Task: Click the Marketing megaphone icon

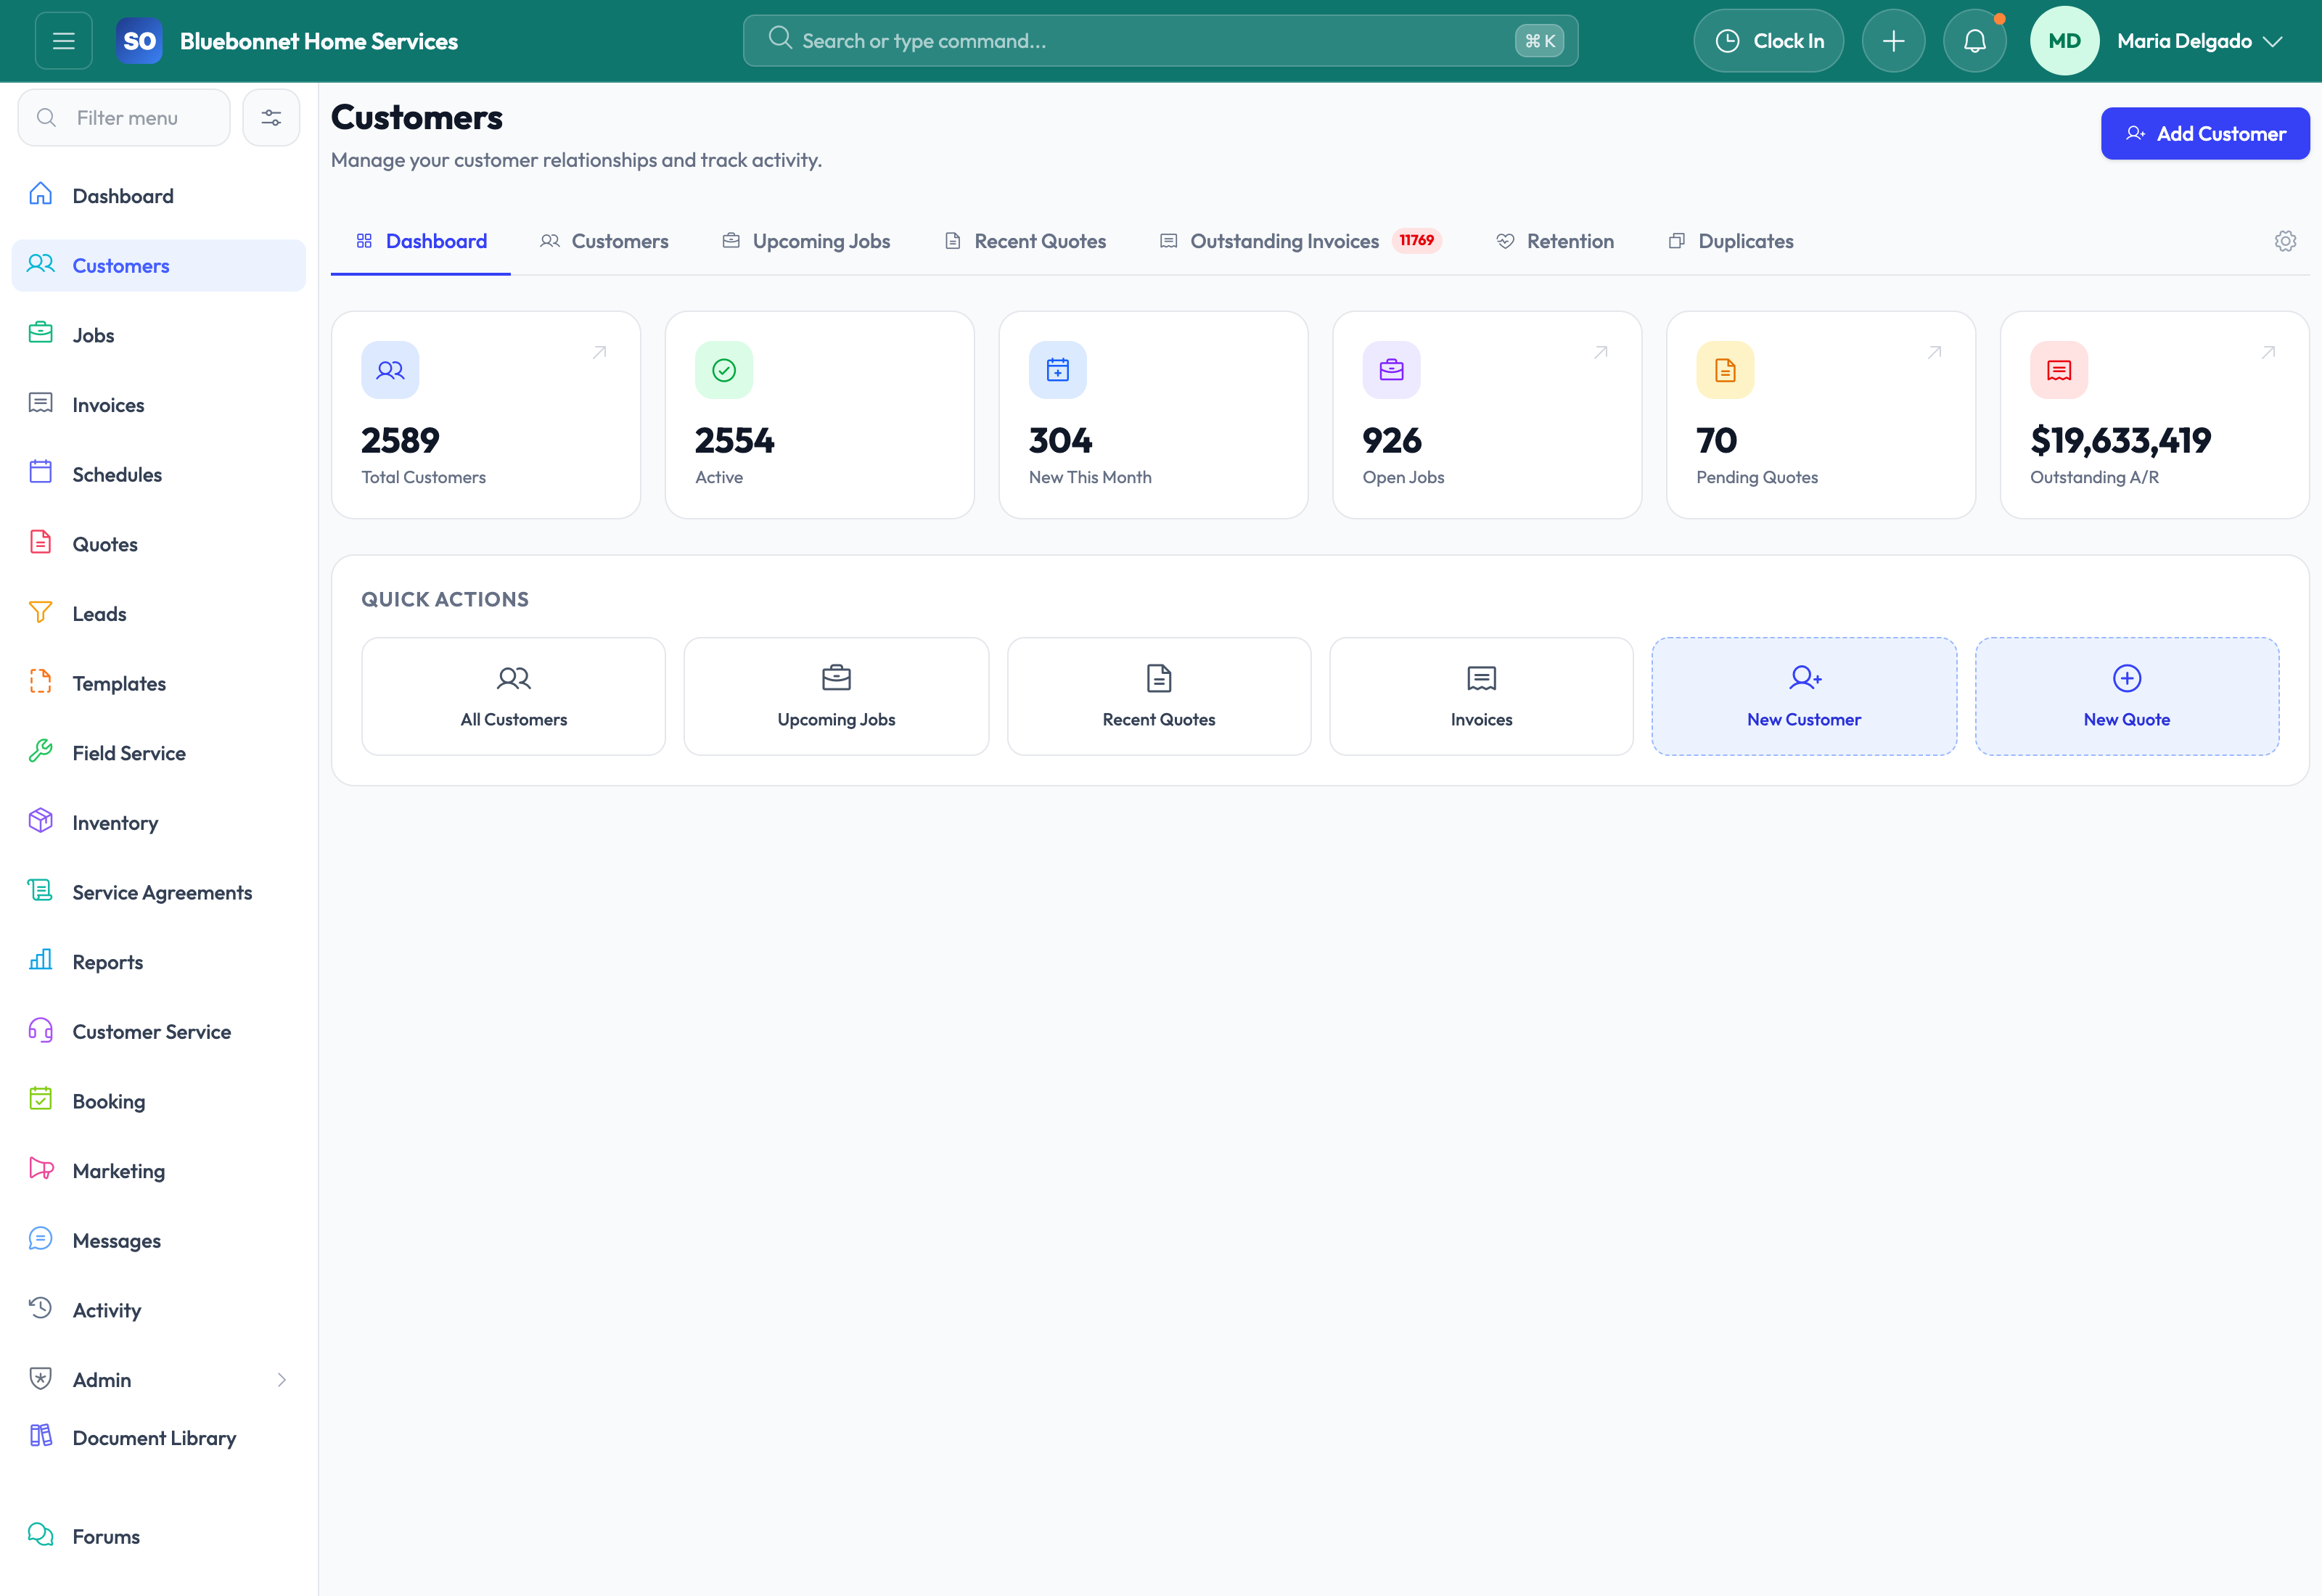Action: [x=41, y=1169]
